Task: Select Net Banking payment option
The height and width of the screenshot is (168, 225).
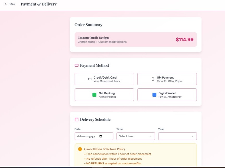Action: pyautogui.click(x=104, y=95)
